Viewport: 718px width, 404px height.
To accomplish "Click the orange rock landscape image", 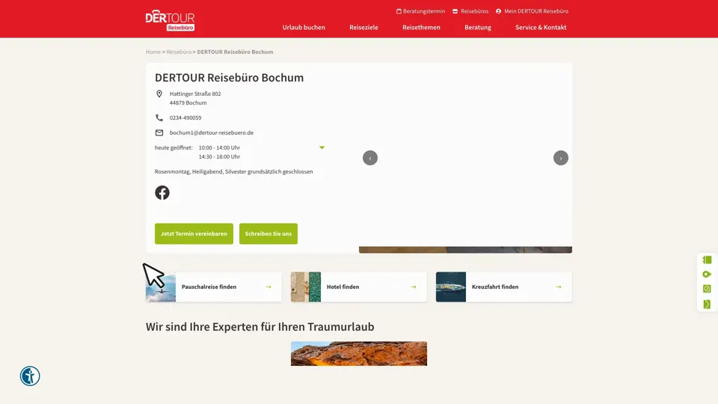I will tap(358, 354).
